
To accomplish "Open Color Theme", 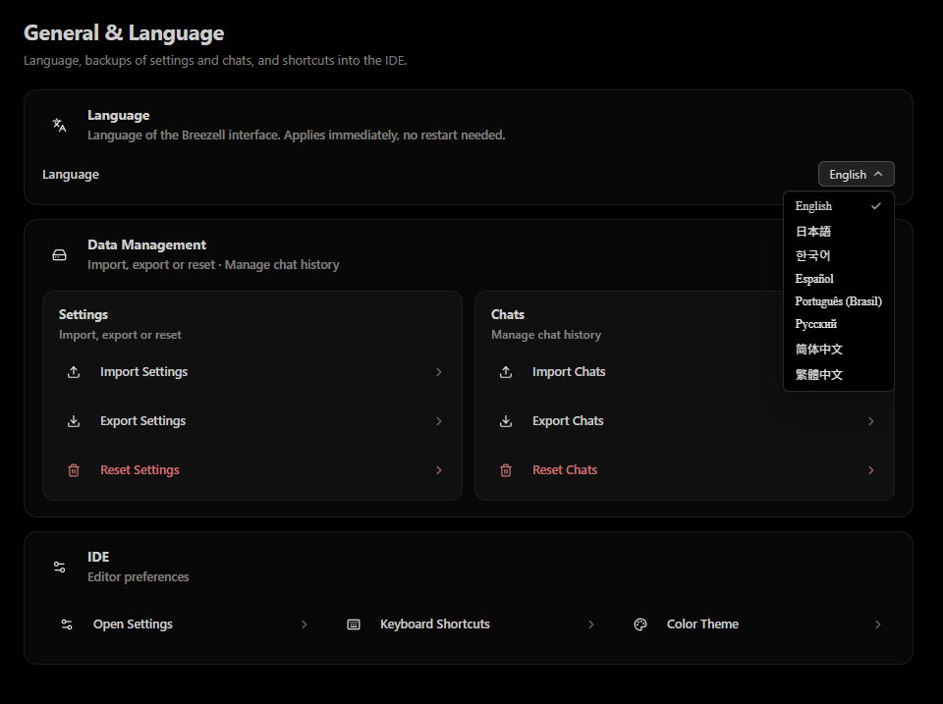I will [757, 624].
